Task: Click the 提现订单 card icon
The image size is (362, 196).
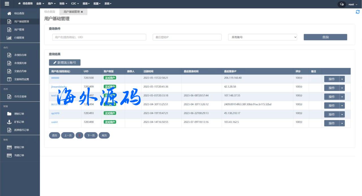Action: tap(9, 147)
